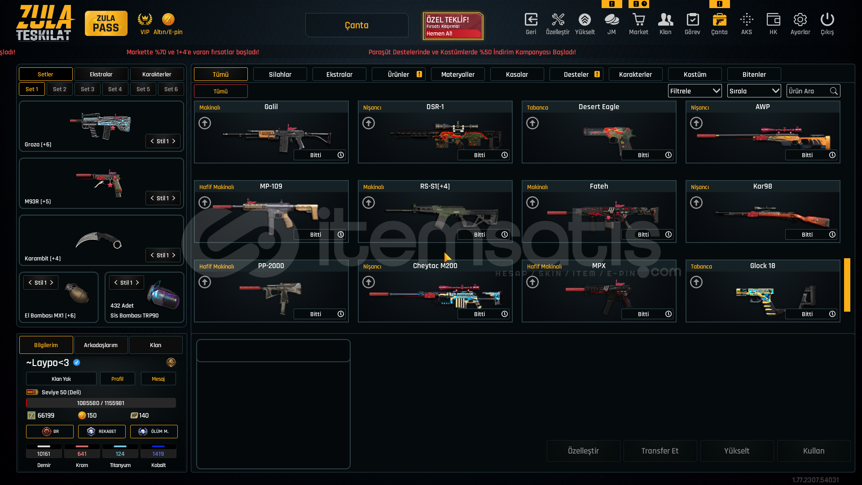Viewport: 862px width, 485px height.
Task: Click the clock icon on Glock 18 card
Action: tap(832, 314)
